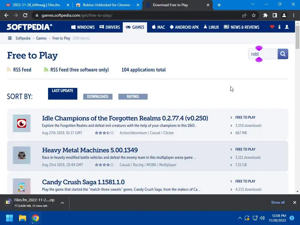Close the Roblox Unblocked tab

click(x=138, y=5)
